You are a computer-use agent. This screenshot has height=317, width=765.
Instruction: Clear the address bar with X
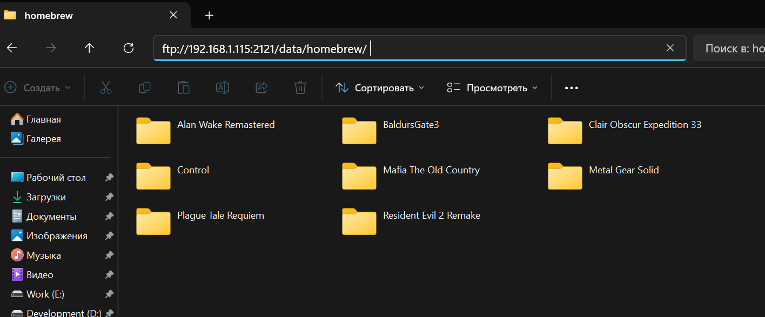[670, 48]
